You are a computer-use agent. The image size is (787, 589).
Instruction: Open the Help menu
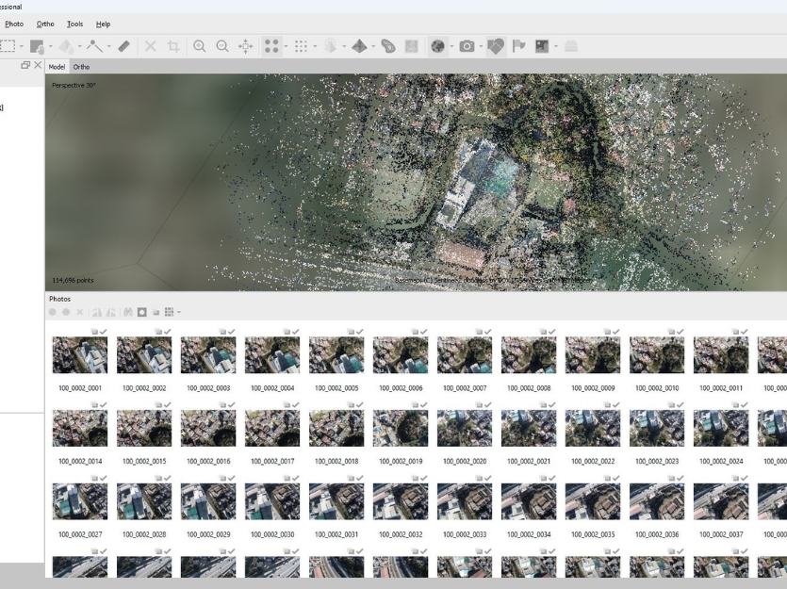pyautogui.click(x=103, y=24)
